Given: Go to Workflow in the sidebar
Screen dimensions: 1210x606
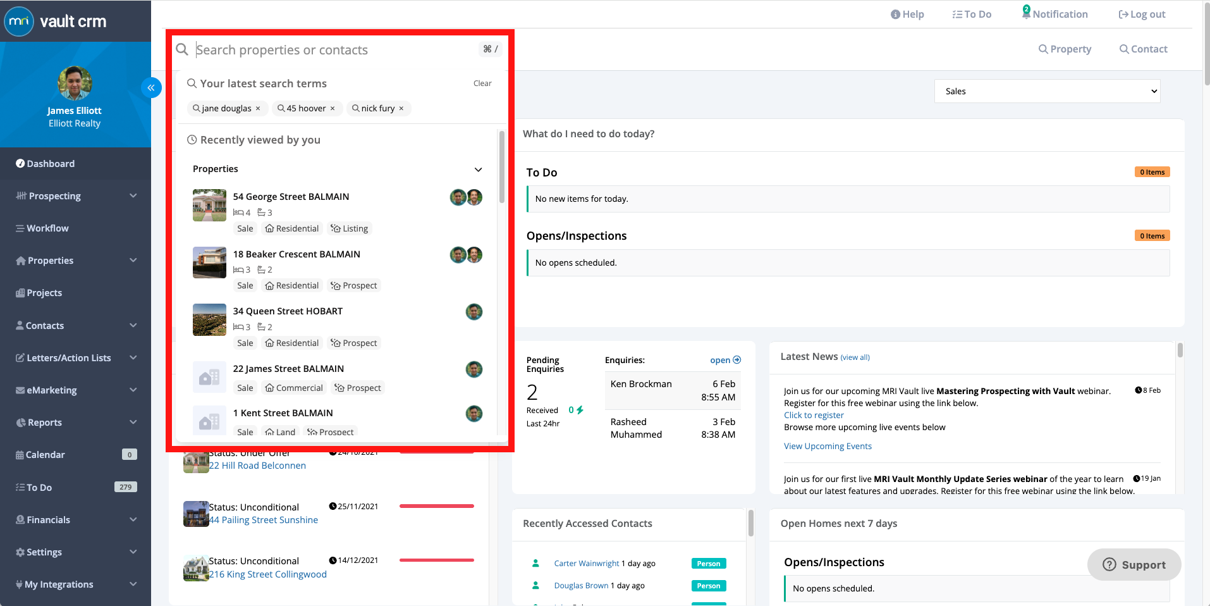Looking at the screenshot, I should 47,228.
